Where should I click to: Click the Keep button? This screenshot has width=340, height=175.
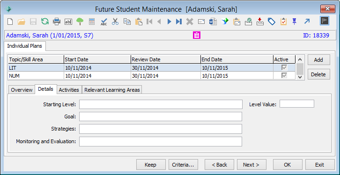[150, 165]
